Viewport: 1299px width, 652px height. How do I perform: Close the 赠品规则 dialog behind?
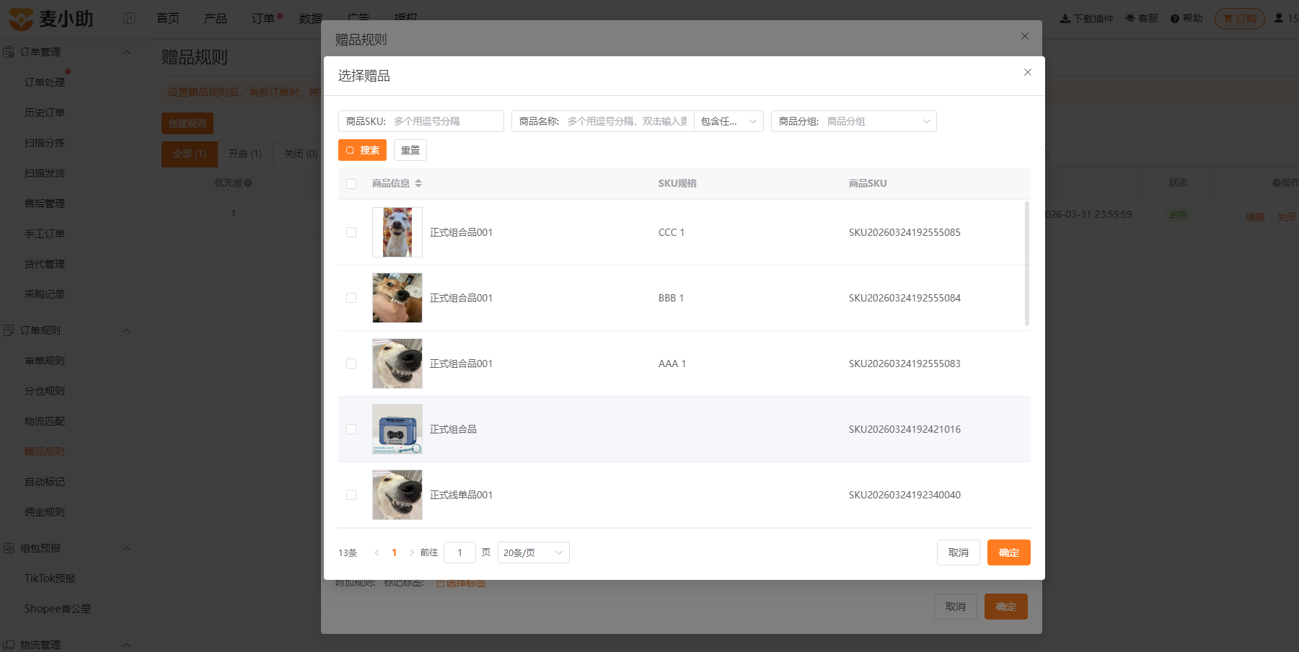click(x=1025, y=36)
